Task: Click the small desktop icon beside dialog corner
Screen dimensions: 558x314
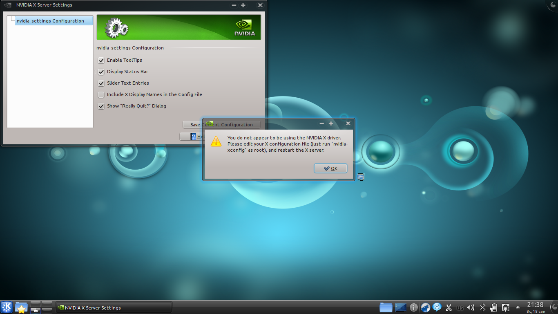Action: click(x=361, y=177)
